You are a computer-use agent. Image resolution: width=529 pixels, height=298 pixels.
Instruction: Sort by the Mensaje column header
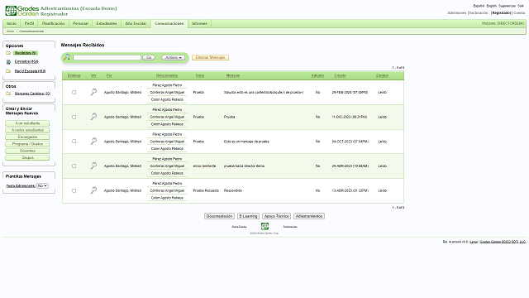click(233, 75)
